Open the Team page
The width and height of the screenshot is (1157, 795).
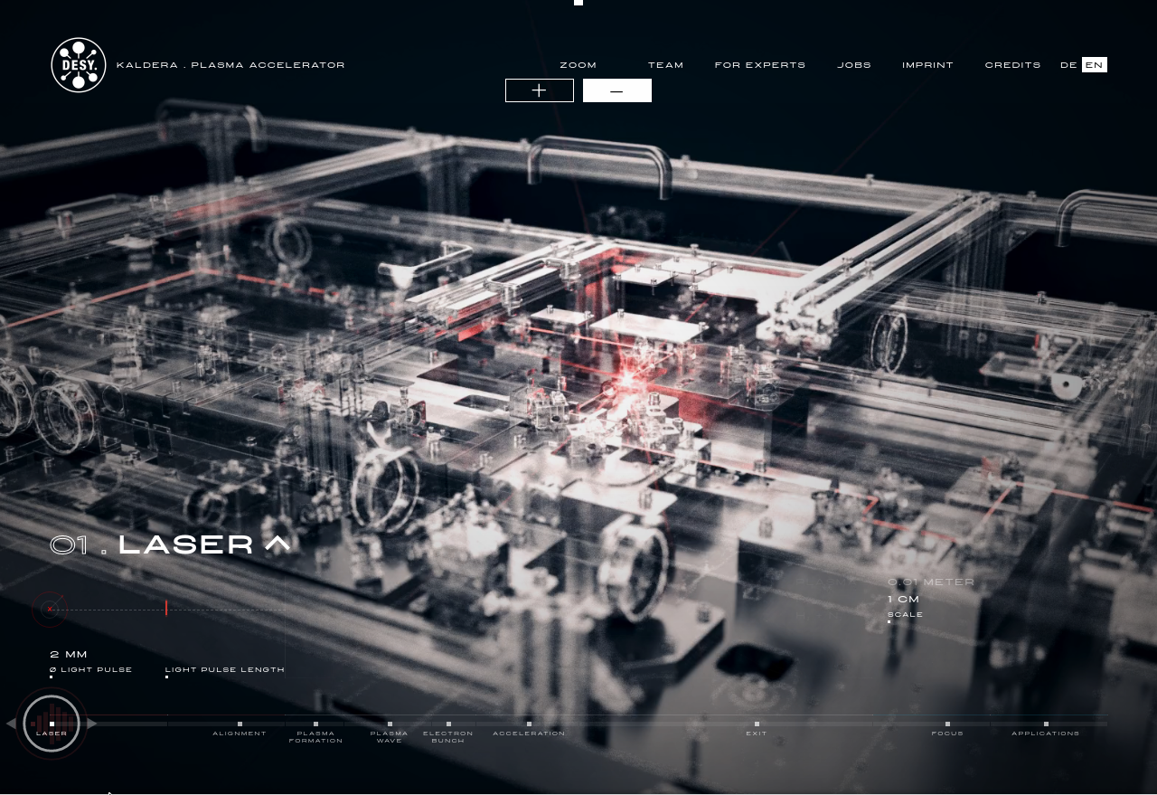pos(666,65)
